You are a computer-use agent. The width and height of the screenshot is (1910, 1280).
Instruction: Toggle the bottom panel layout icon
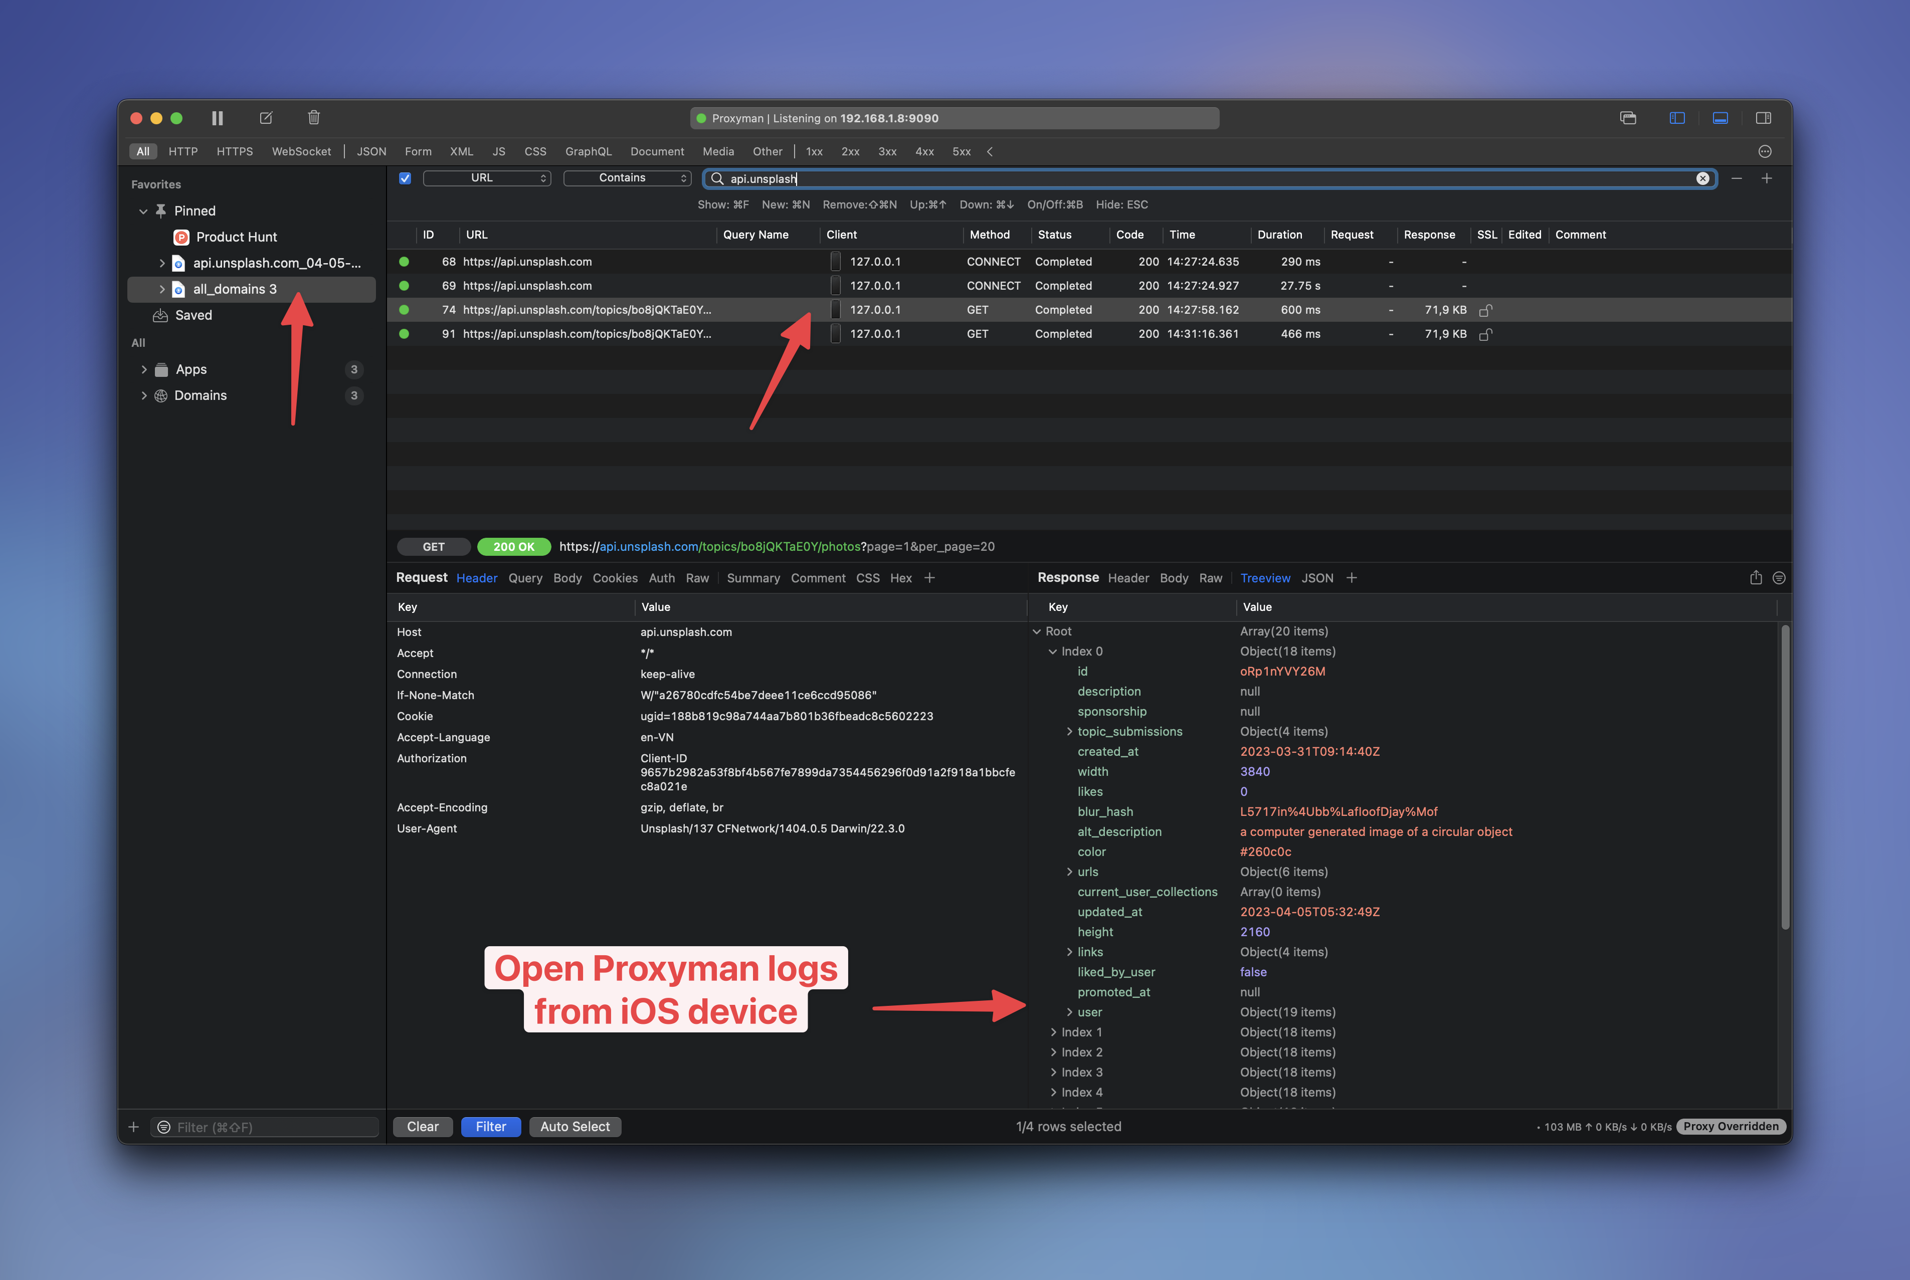(1720, 118)
